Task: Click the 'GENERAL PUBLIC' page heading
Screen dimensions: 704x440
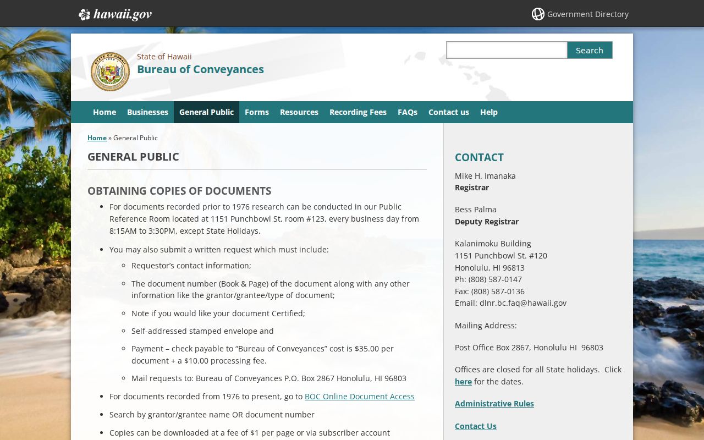Action: point(133,157)
